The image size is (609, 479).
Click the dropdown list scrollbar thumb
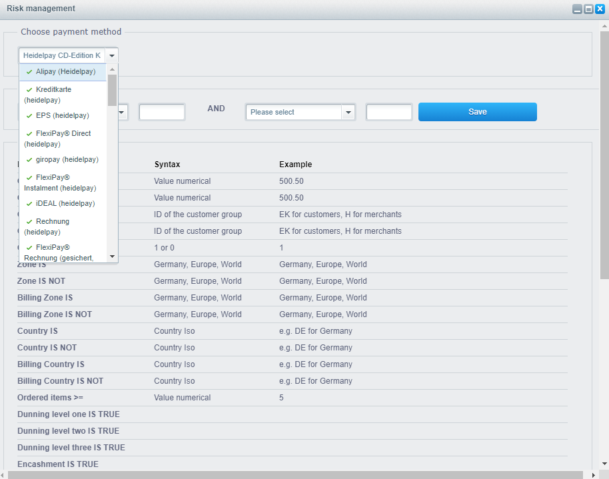112,90
